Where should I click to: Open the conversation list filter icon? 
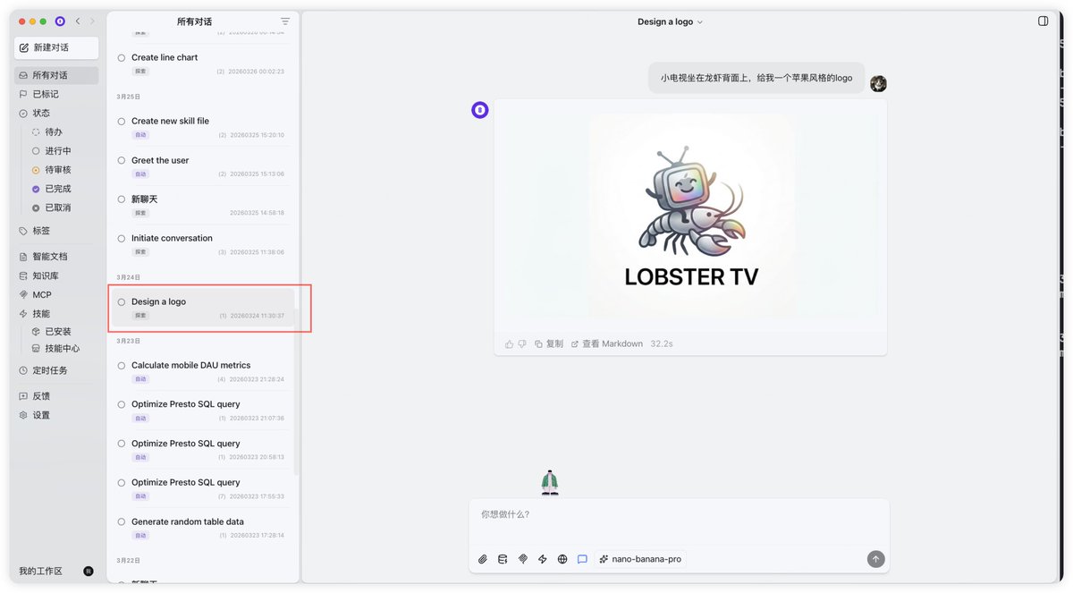[285, 21]
